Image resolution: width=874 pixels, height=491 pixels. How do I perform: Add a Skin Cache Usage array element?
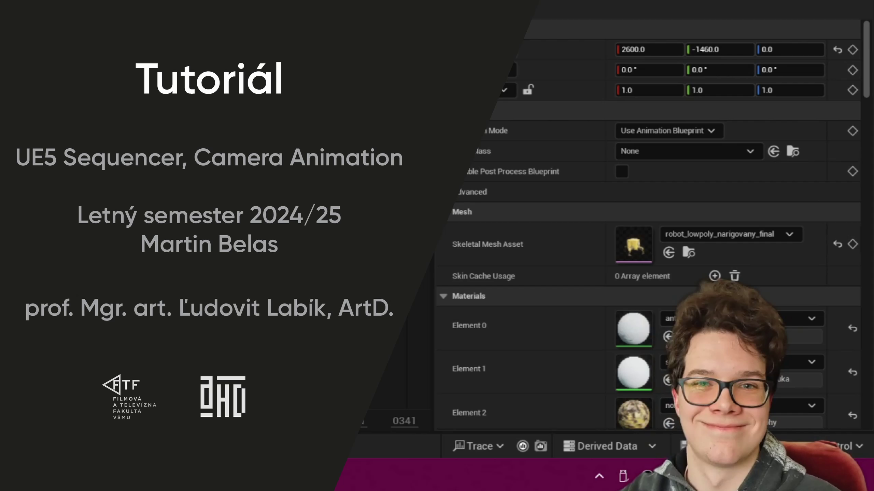715,276
